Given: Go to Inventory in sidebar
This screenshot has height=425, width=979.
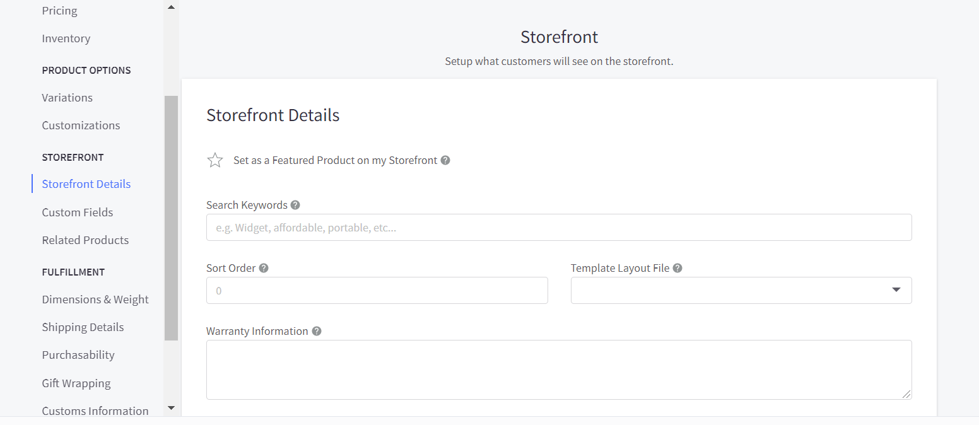Looking at the screenshot, I should (66, 38).
